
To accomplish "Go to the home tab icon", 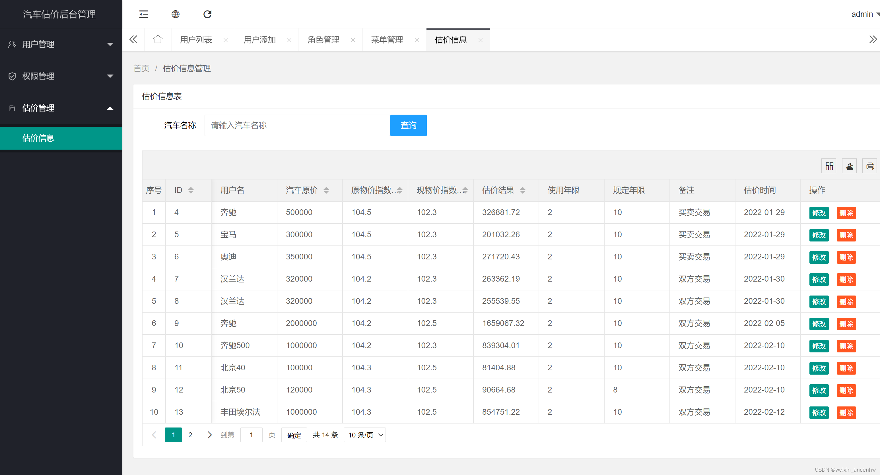I will coord(158,40).
